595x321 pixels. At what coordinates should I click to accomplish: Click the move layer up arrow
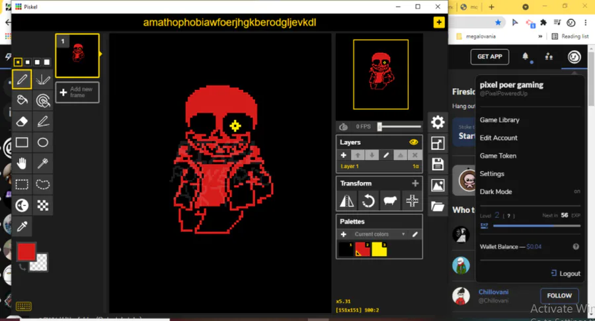[x=358, y=155]
